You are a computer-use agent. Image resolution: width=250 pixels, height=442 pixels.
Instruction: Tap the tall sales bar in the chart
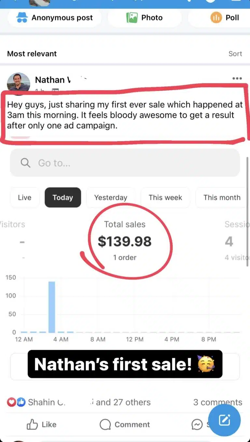click(52, 307)
